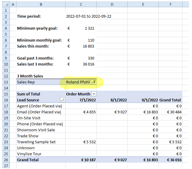Image resolution: width=192 pixels, height=169 pixels.
Task: Select the column A header
Action: pos(13,4)
